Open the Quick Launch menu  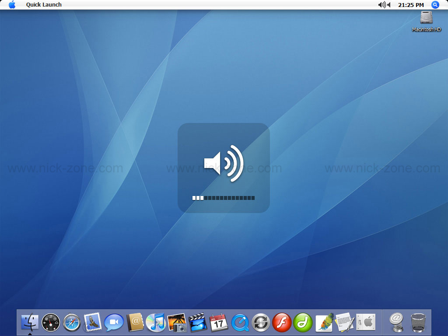click(44, 4)
